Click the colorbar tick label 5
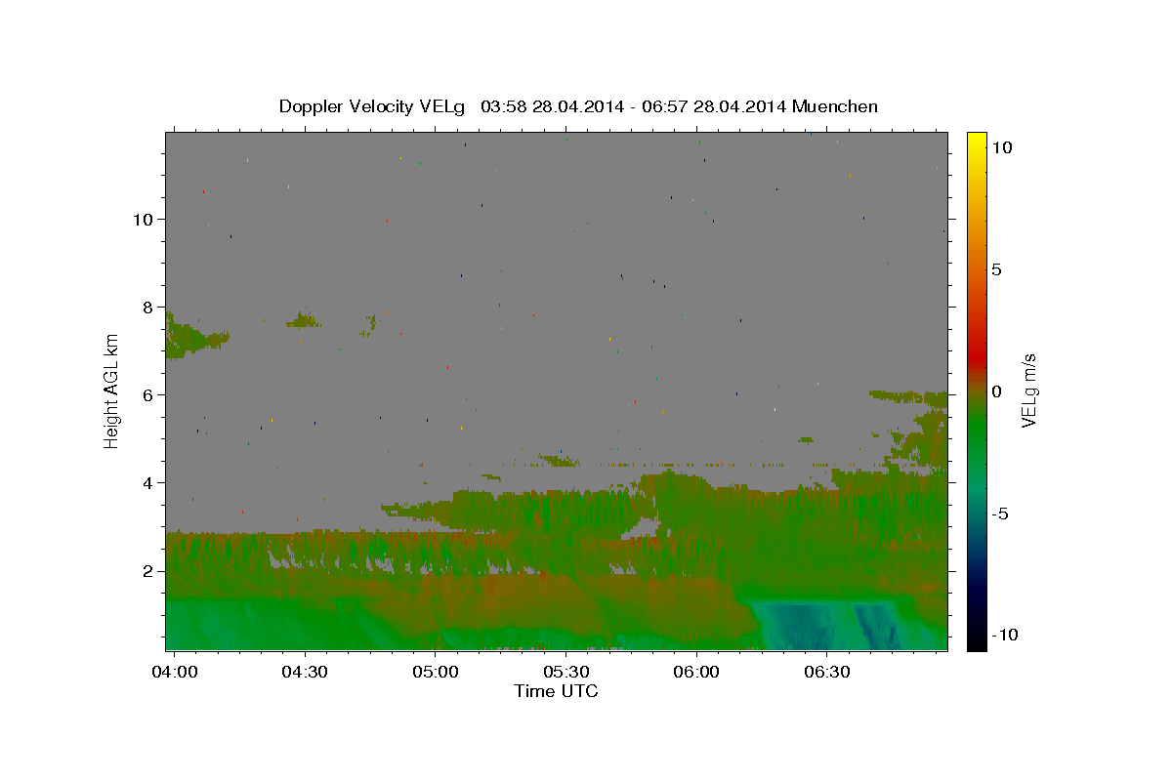1172x781 pixels. pos(996,269)
